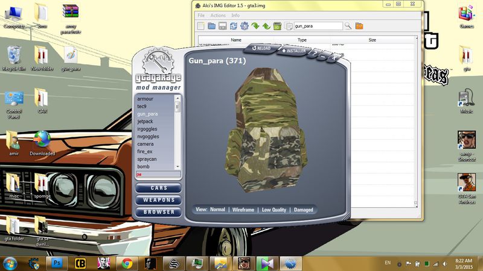Viewport: 483px width, 271px height.
Task: Click the RELOAD button in mod manager
Action: click(261, 48)
